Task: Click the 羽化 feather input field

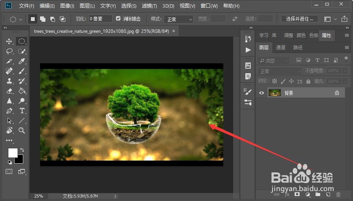Action: tap(100, 19)
